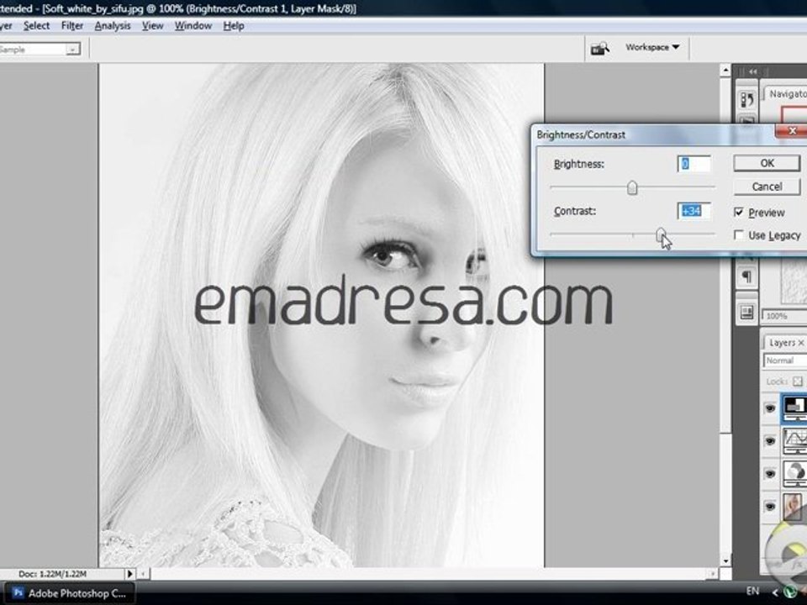The width and height of the screenshot is (807, 605).
Task: Toggle visibility of the photo layer
Action: point(770,506)
